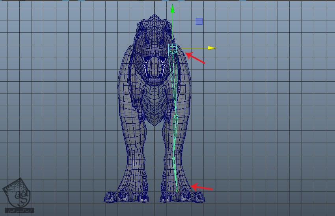Image resolution: width=335 pixels, height=216 pixels.
Task: Click the upper leg bone between hip and knee
Action: pyautogui.click(x=174, y=83)
